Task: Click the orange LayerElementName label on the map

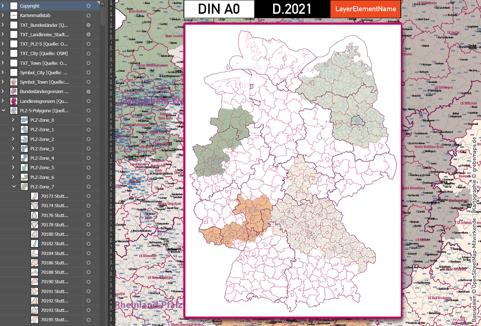Action: point(365,9)
